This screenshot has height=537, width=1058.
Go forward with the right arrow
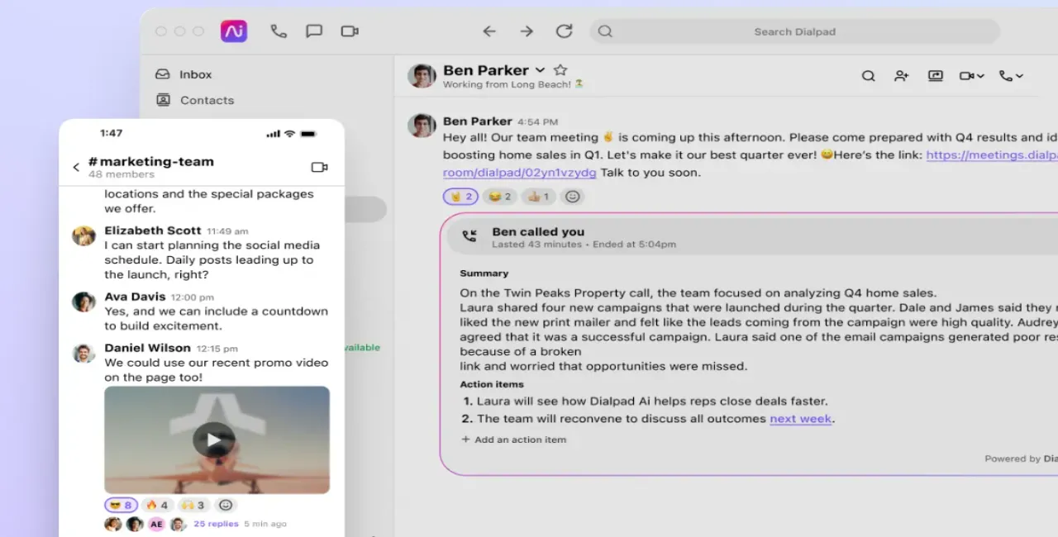(527, 31)
